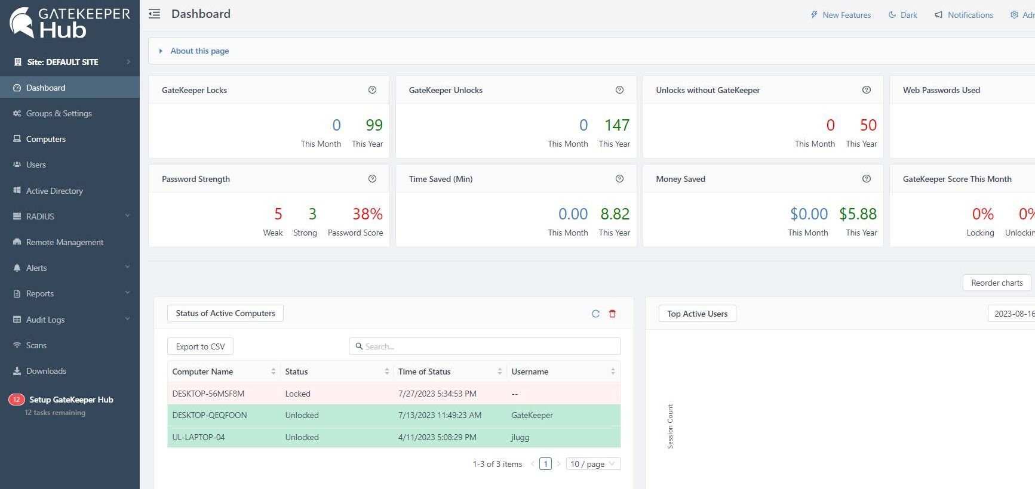The image size is (1035, 489).
Task: Open Computers in the sidebar
Action: point(46,139)
